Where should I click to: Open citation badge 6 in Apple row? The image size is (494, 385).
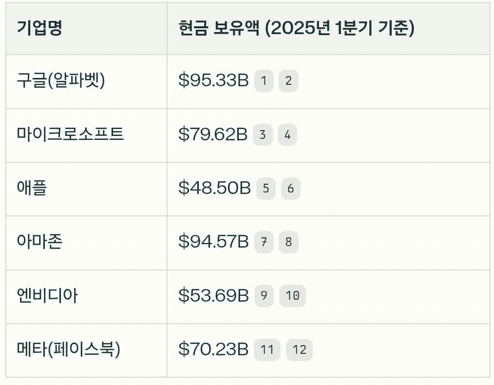click(290, 189)
